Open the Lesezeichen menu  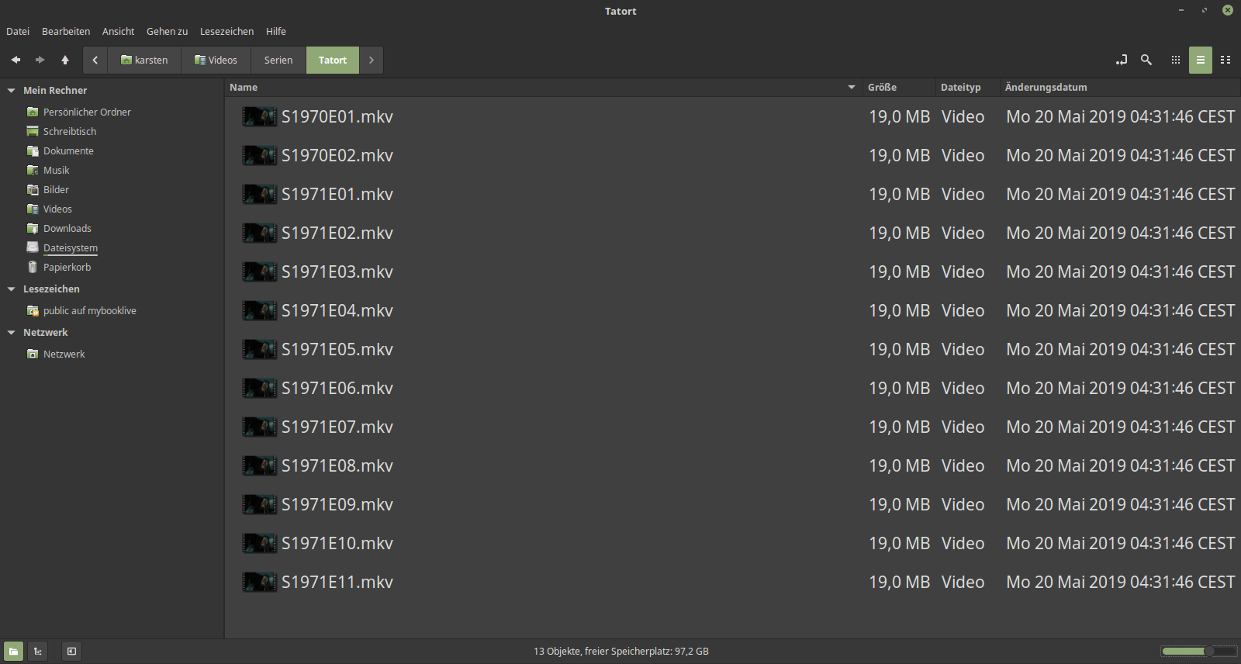coord(226,32)
